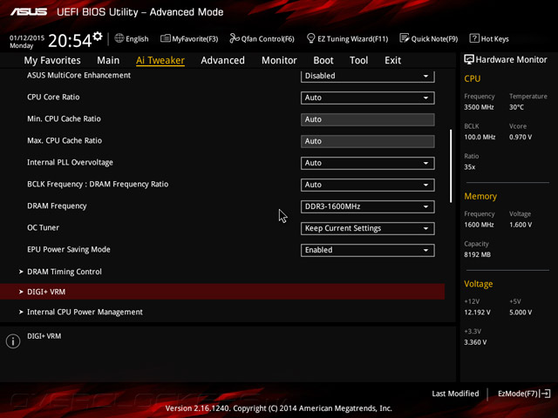Click the info icon beside DIGI+ VRM help
Viewport: 558px width, 418px height.
click(13, 341)
